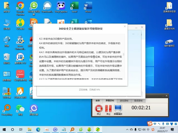
Task: Select the VeryCapture panda icon
Action: pyautogui.click(x=61, y=6)
